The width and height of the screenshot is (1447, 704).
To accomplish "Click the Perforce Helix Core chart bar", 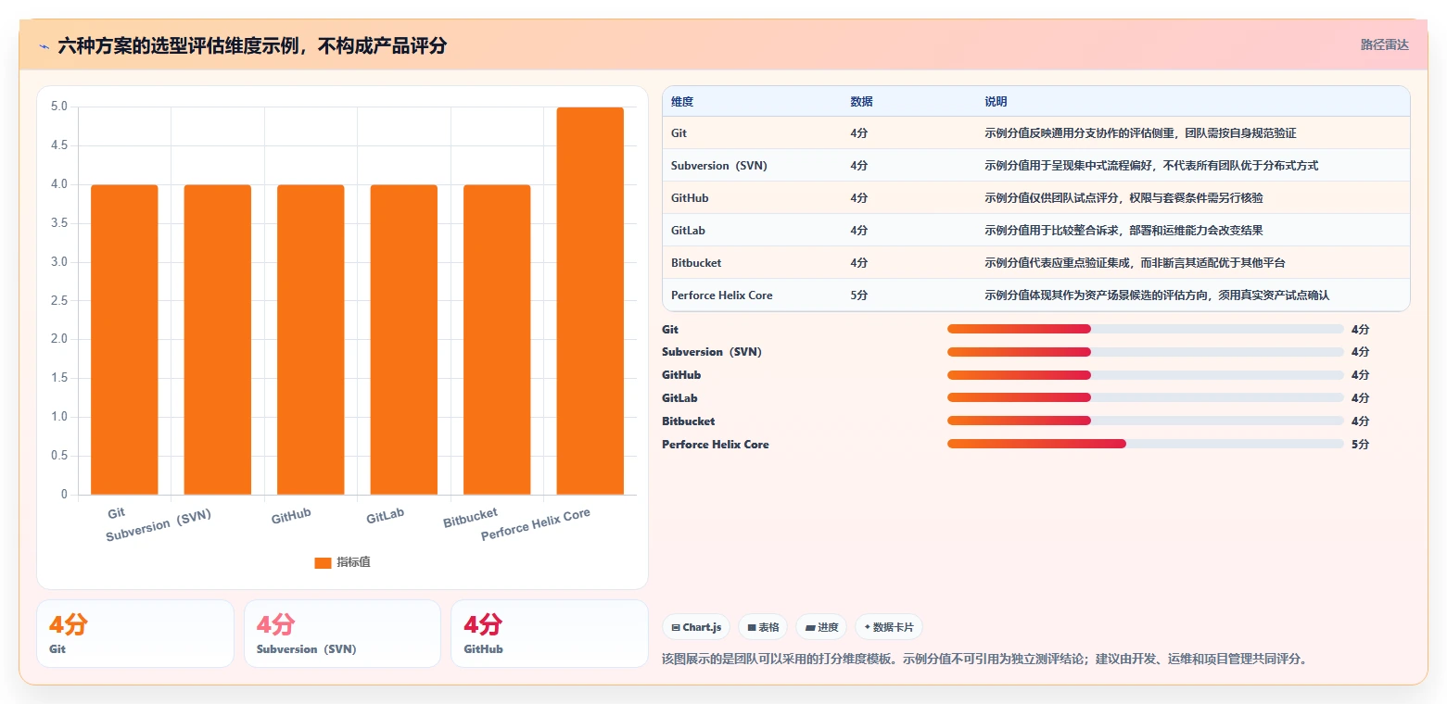I will [590, 301].
